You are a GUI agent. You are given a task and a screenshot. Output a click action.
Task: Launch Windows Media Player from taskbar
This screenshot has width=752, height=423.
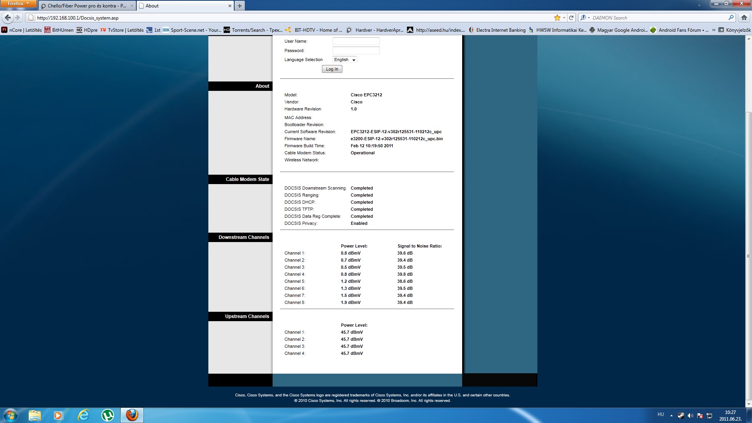59,415
